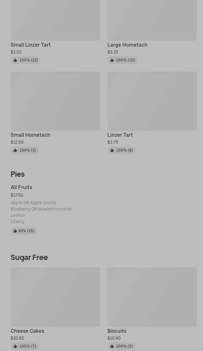Click the Biscuits title
Viewport: 203px width, 351px height.
point(117,331)
